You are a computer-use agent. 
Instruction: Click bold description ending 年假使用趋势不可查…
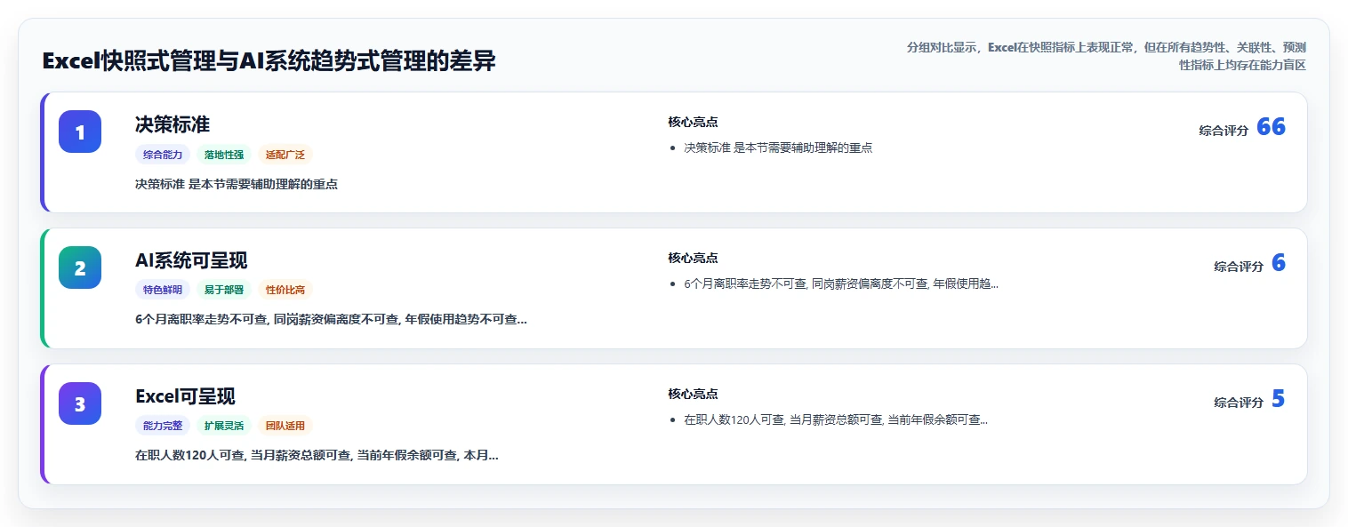tap(331, 319)
